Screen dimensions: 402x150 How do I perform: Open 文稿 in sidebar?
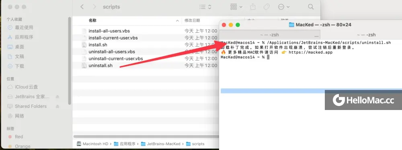point(19,56)
